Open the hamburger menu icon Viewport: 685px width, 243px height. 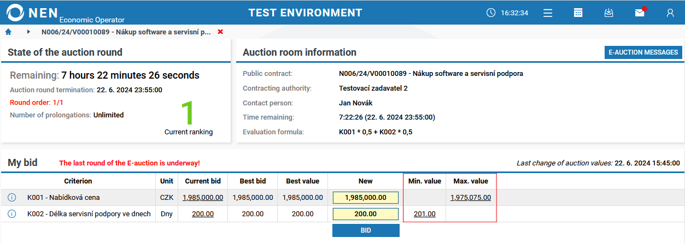coord(548,13)
